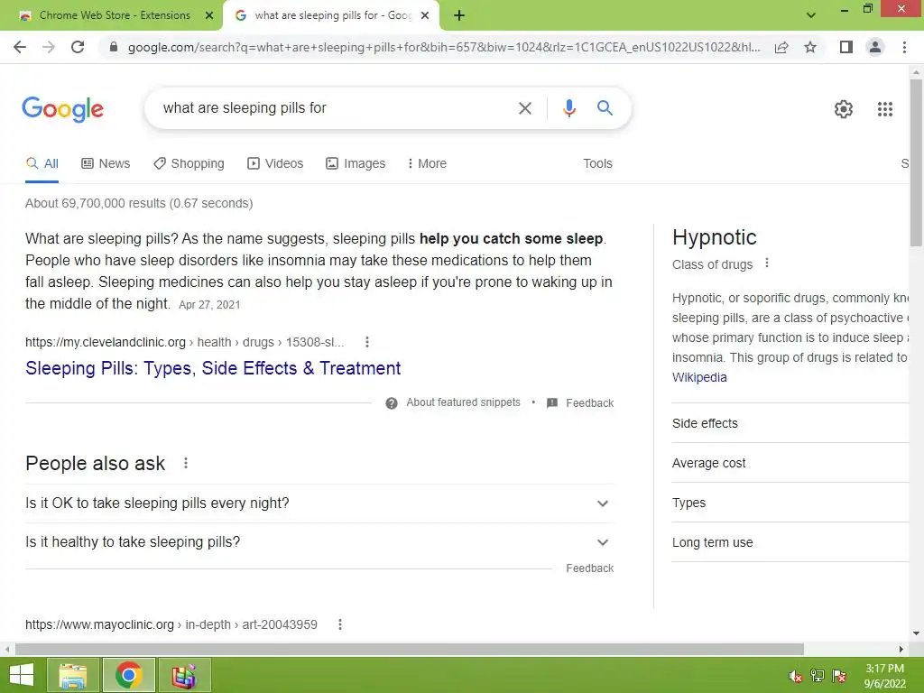
Task: Expand the Average cost section
Action: point(790,463)
